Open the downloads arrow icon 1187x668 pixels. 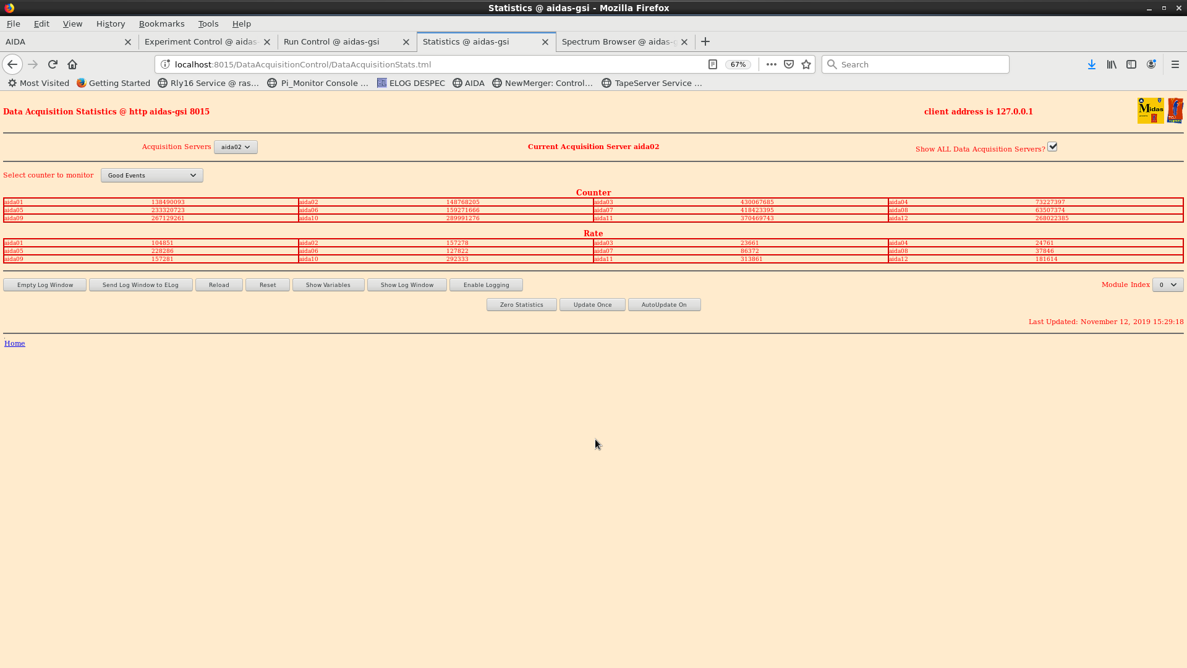tap(1091, 64)
